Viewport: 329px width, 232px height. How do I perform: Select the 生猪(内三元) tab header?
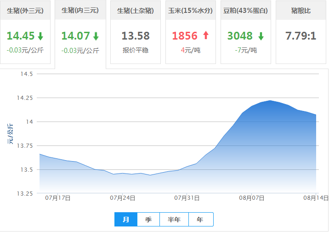(80, 11)
